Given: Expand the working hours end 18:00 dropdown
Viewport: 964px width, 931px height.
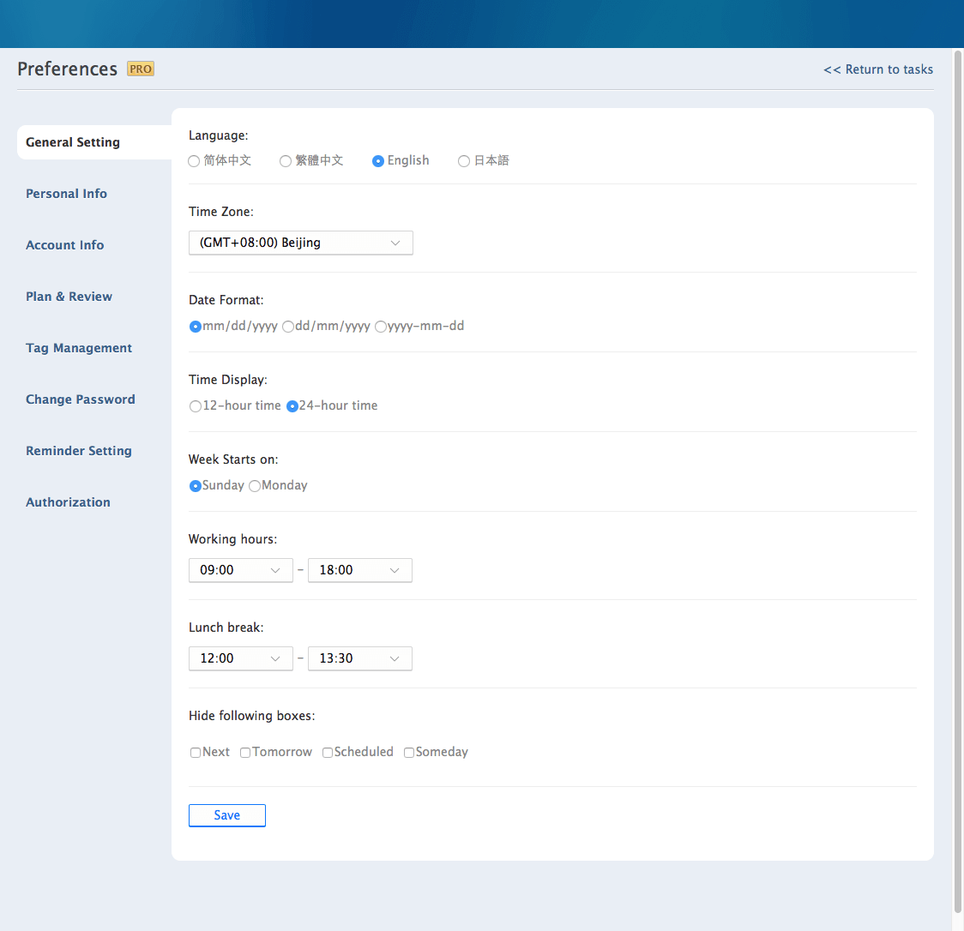Looking at the screenshot, I should (x=359, y=570).
